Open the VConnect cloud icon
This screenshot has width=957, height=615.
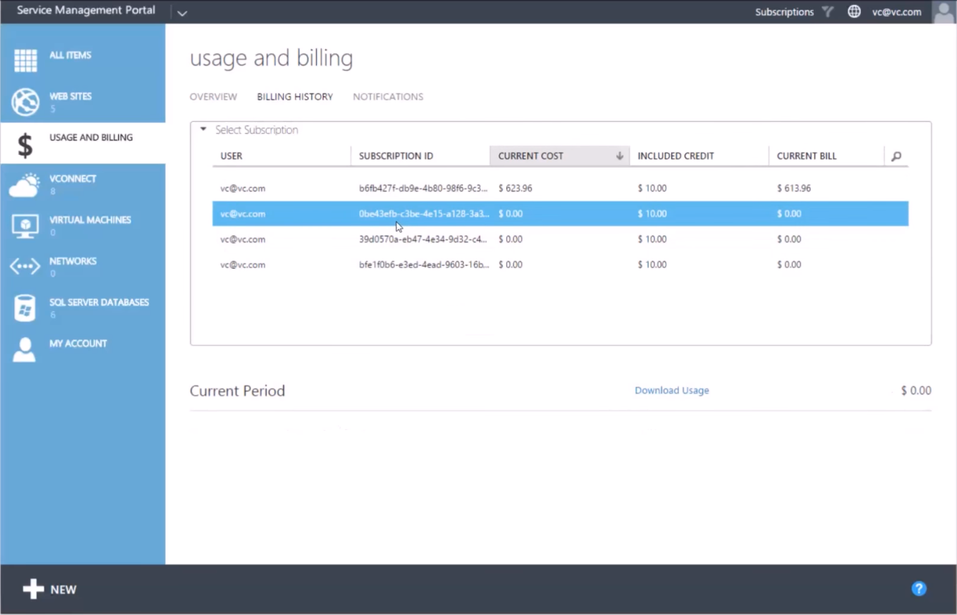pyautogui.click(x=24, y=185)
